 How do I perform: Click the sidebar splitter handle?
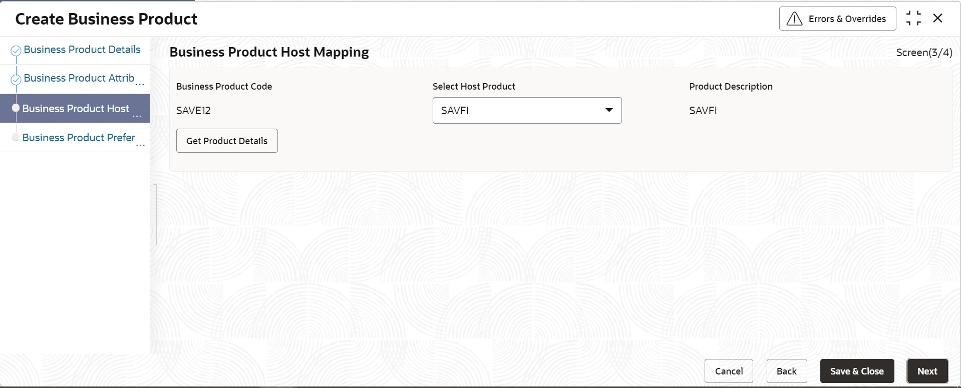155,215
